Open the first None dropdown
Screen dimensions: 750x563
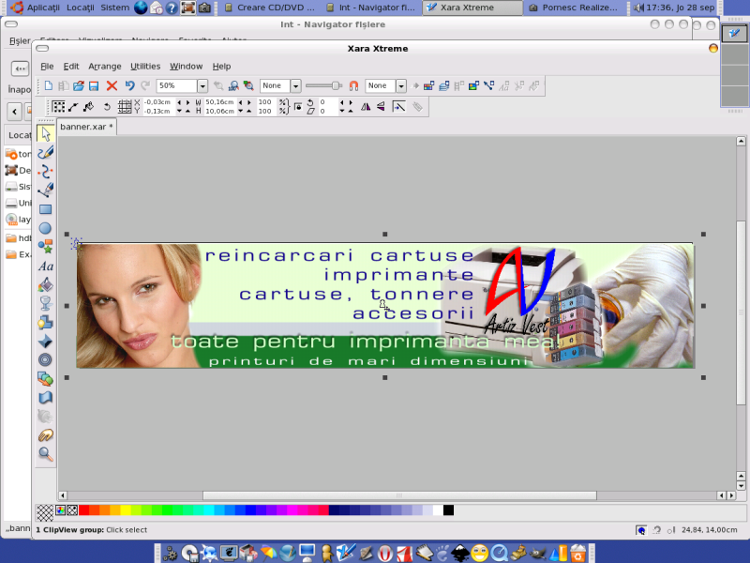(295, 85)
